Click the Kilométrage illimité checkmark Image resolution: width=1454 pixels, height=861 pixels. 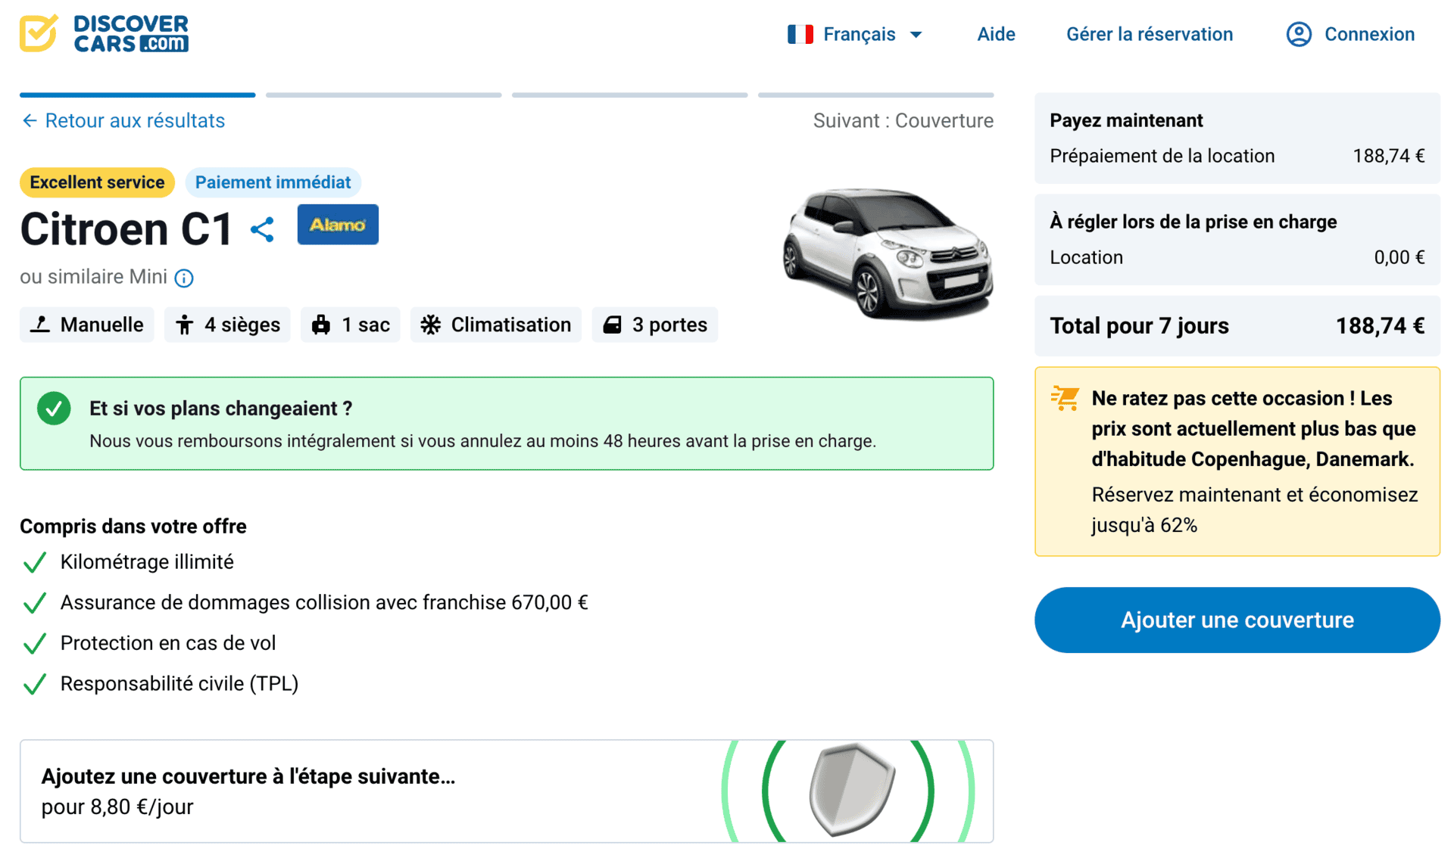(x=34, y=563)
